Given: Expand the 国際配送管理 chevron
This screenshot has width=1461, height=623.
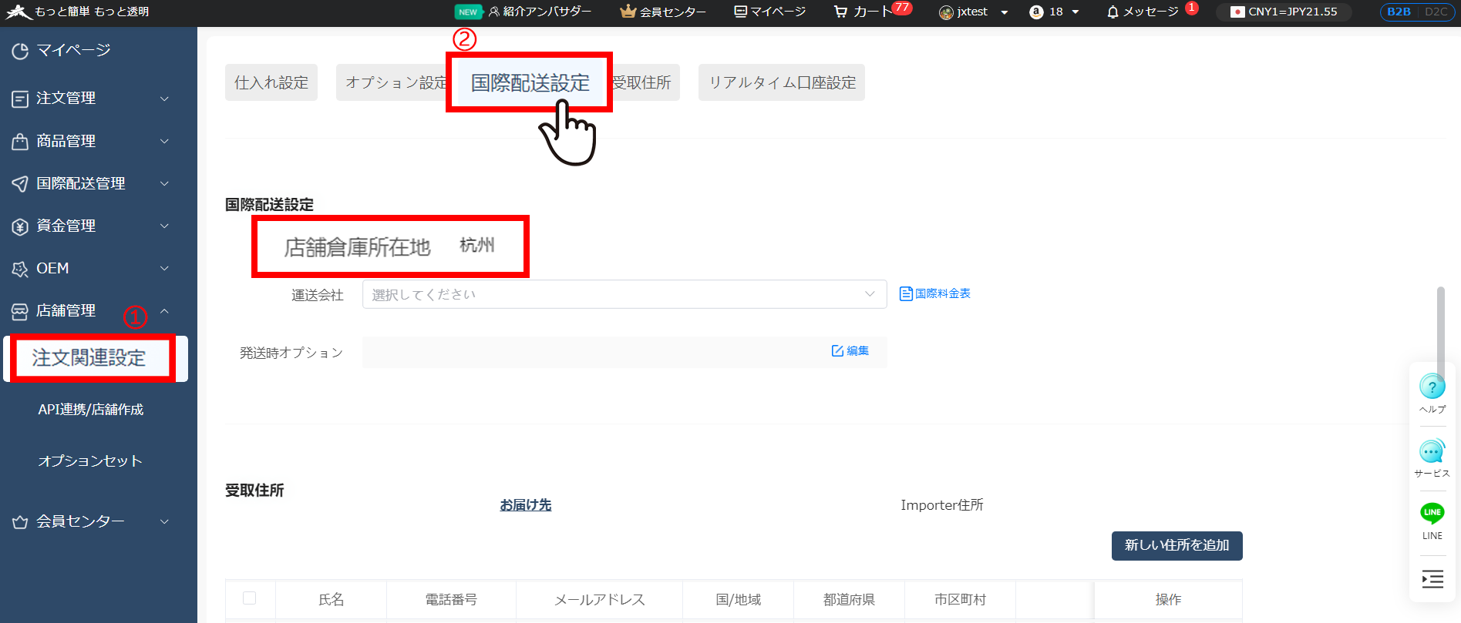Looking at the screenshot, I should click(164, 183).
